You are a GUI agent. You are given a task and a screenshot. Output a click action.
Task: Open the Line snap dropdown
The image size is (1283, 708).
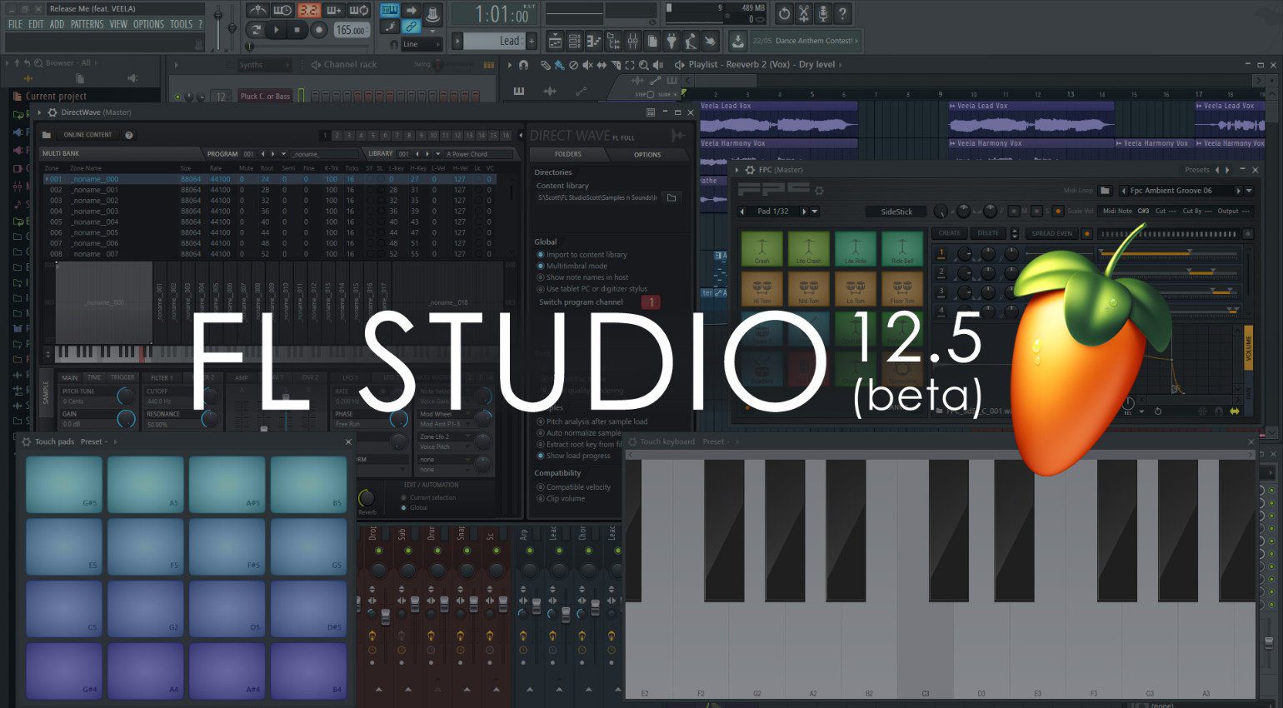click(422, 44)
